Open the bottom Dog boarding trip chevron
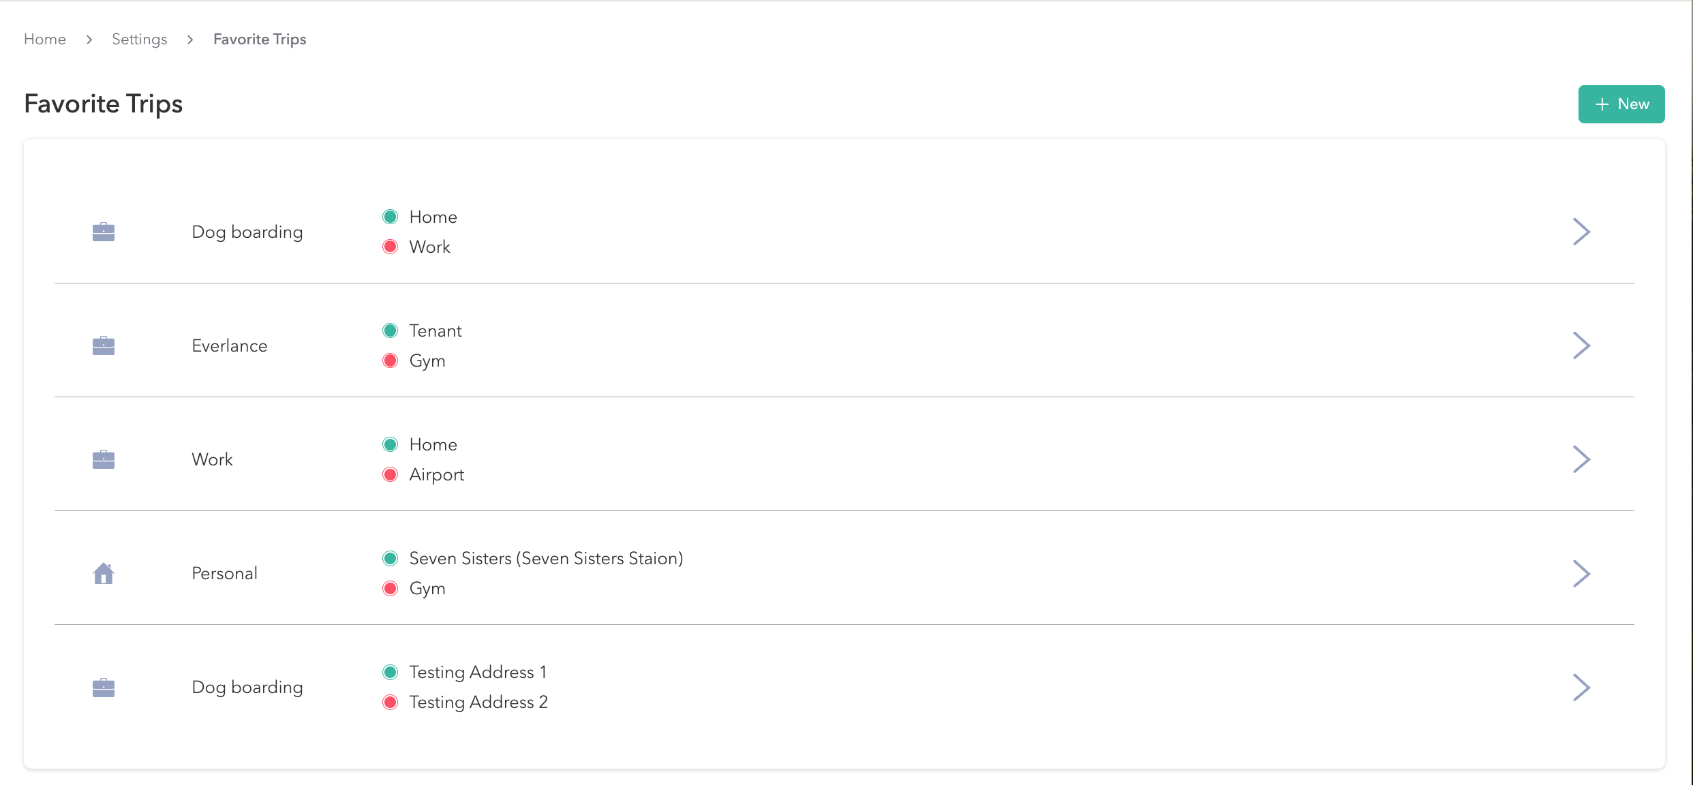 [x=1583, y=687]
